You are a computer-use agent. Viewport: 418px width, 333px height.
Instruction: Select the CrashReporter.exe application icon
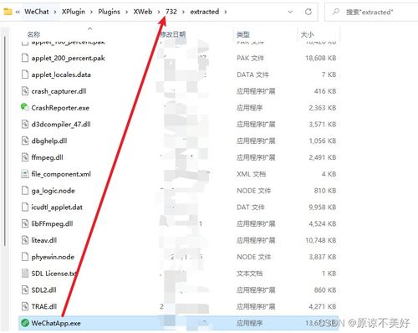(25, 107)
